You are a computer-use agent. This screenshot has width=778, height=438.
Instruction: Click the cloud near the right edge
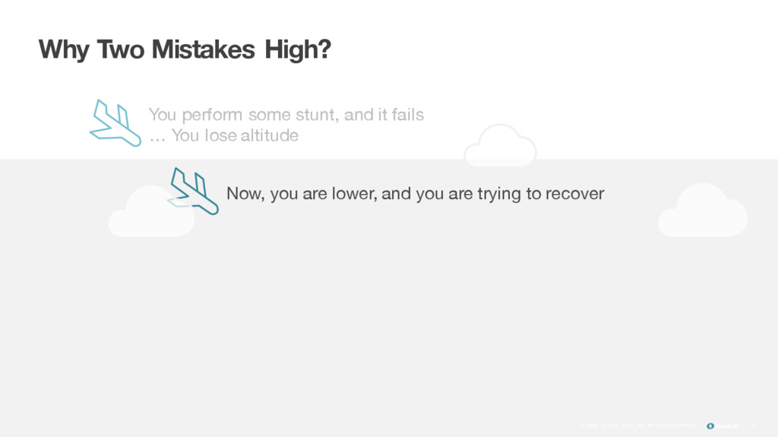tap(703, 210)
